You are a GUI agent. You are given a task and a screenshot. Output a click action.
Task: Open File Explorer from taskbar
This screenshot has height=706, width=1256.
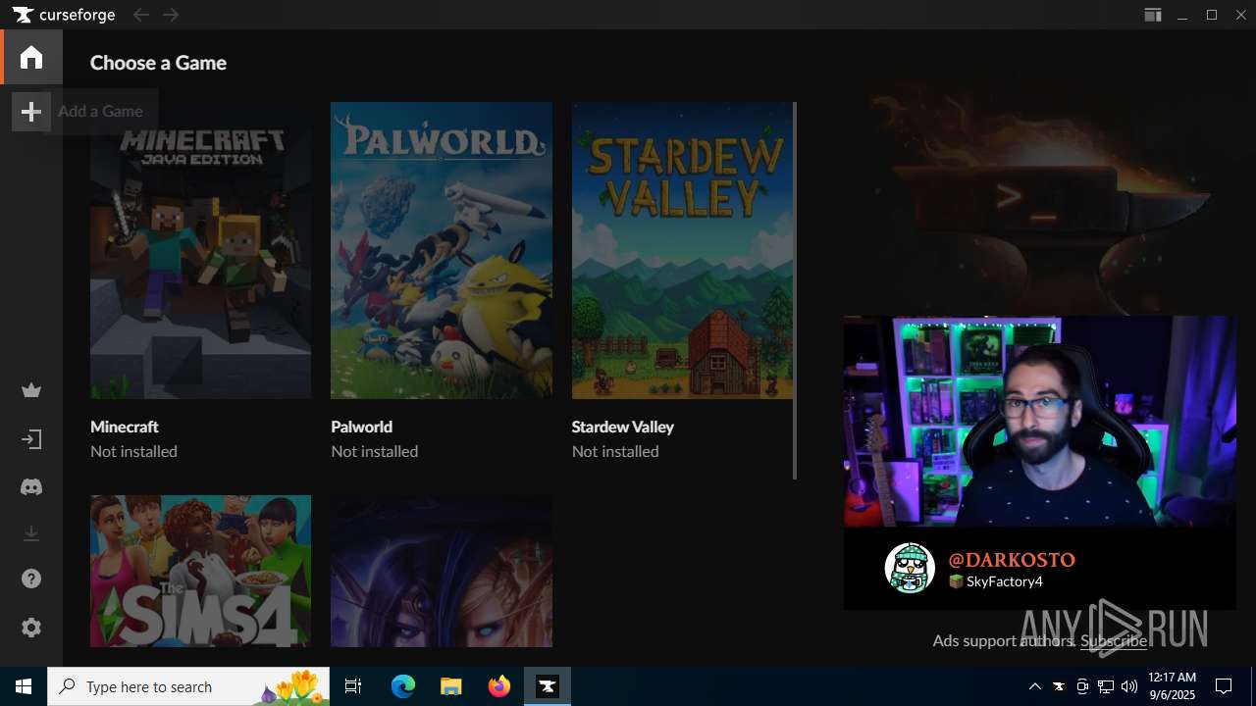tap(450, 686)
